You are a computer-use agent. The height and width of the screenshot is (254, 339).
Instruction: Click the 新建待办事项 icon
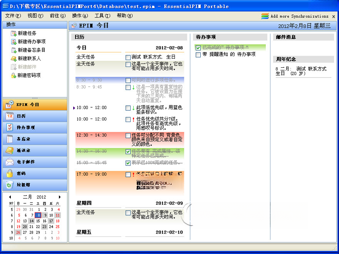[x=13, y=42]
